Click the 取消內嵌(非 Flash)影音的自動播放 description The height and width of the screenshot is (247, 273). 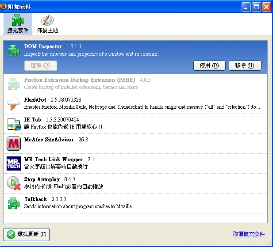64,186
